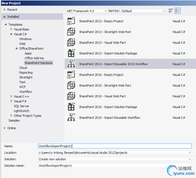Open the Solution 'Create new solution' dropdown
The height and width of the screenshot is (178, 196).
point(190,159)
